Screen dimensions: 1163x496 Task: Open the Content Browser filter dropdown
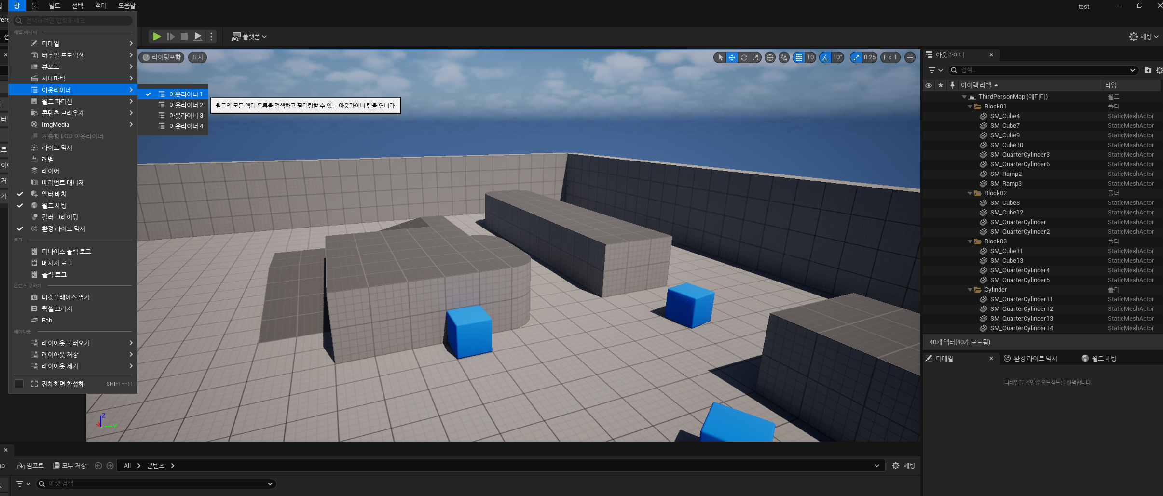click(23, 484)
